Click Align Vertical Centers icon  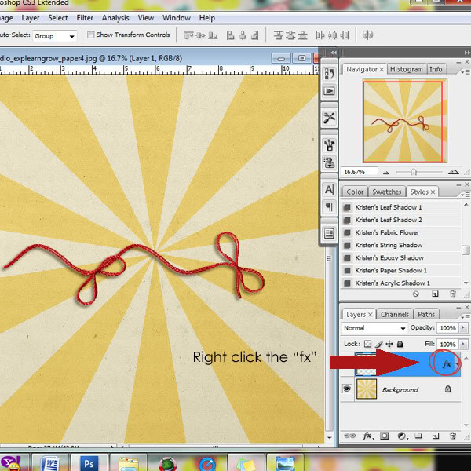pos(201,35)
